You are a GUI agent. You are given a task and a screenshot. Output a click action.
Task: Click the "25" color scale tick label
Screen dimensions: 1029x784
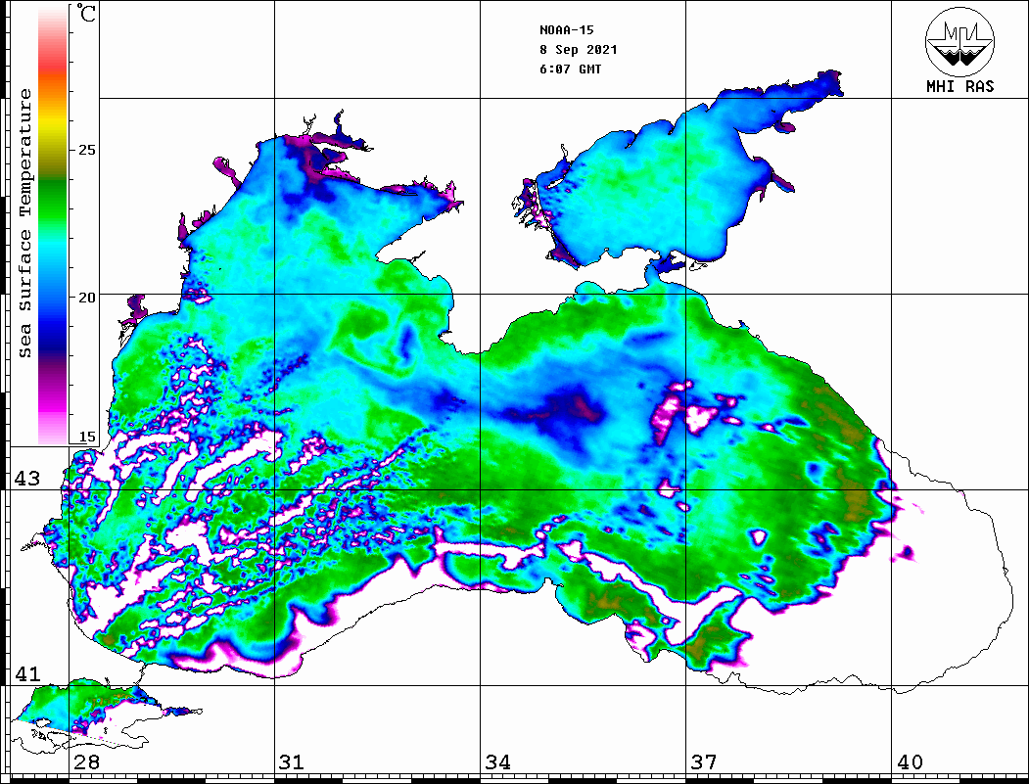pyautogui.click(x=87, y=150)
